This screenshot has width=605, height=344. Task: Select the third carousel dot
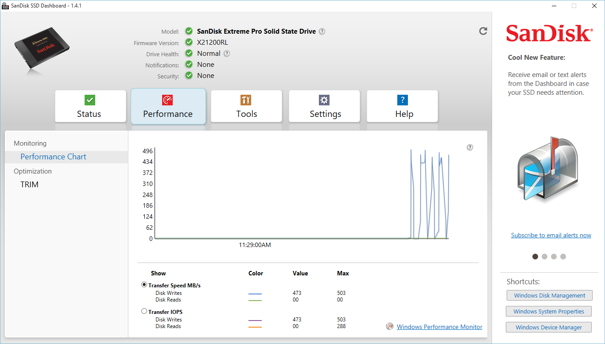point(554,256)
